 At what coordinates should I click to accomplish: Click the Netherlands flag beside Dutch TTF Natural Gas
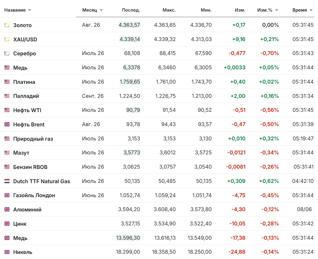click(7, 181)
